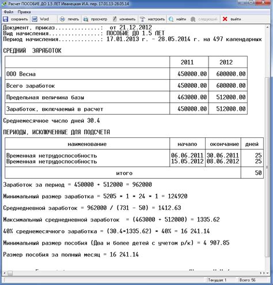Click the vertical scrollbar thumb

(x=267, y=167)
